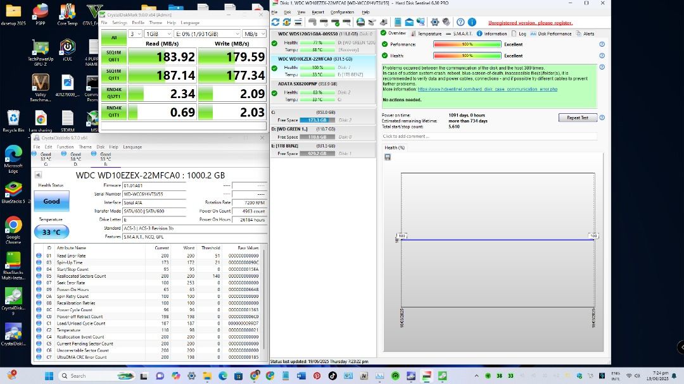Click the help icon next to Repeat Test

(602, 118)
